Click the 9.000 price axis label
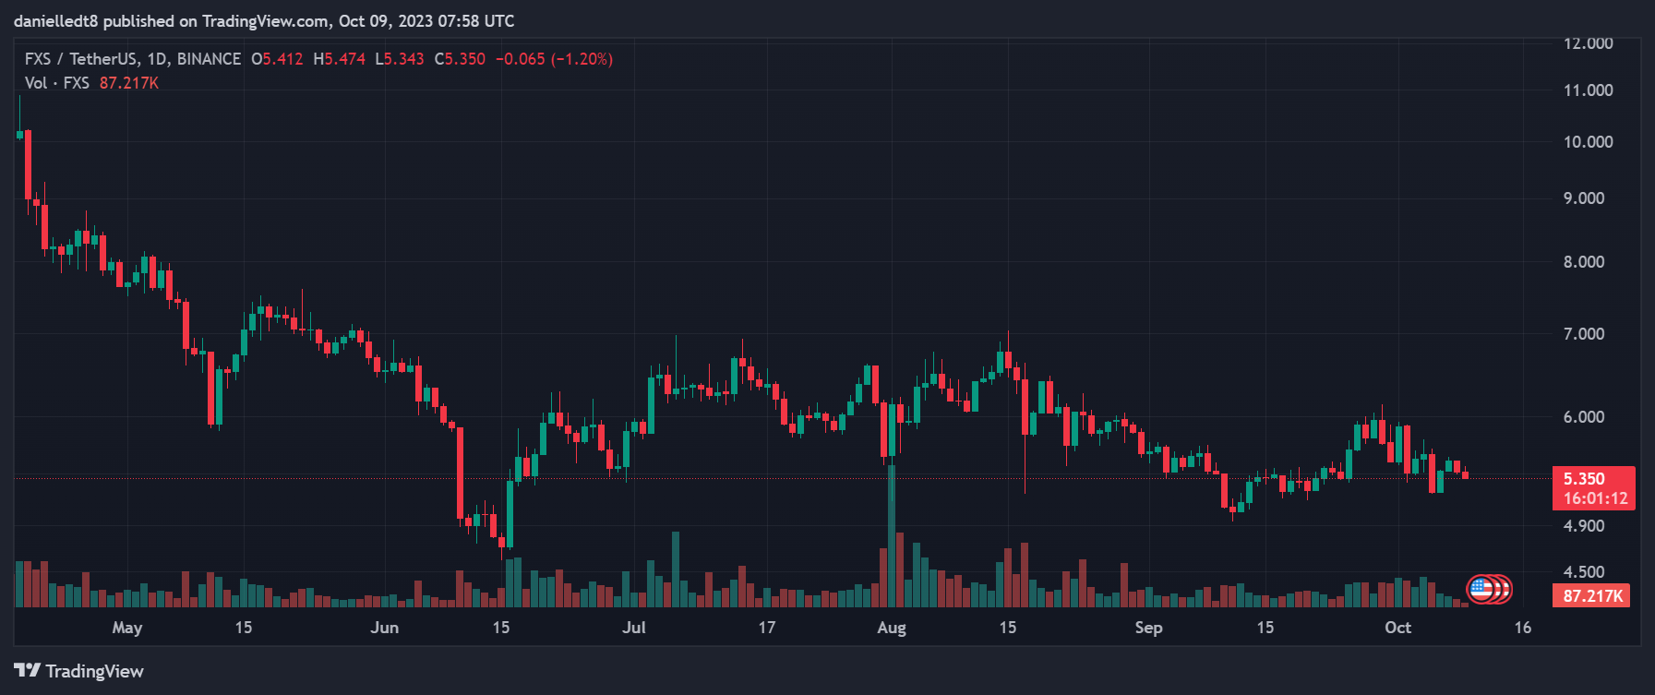This screenshot has height=695, width=1655. tap(1584, 198)
